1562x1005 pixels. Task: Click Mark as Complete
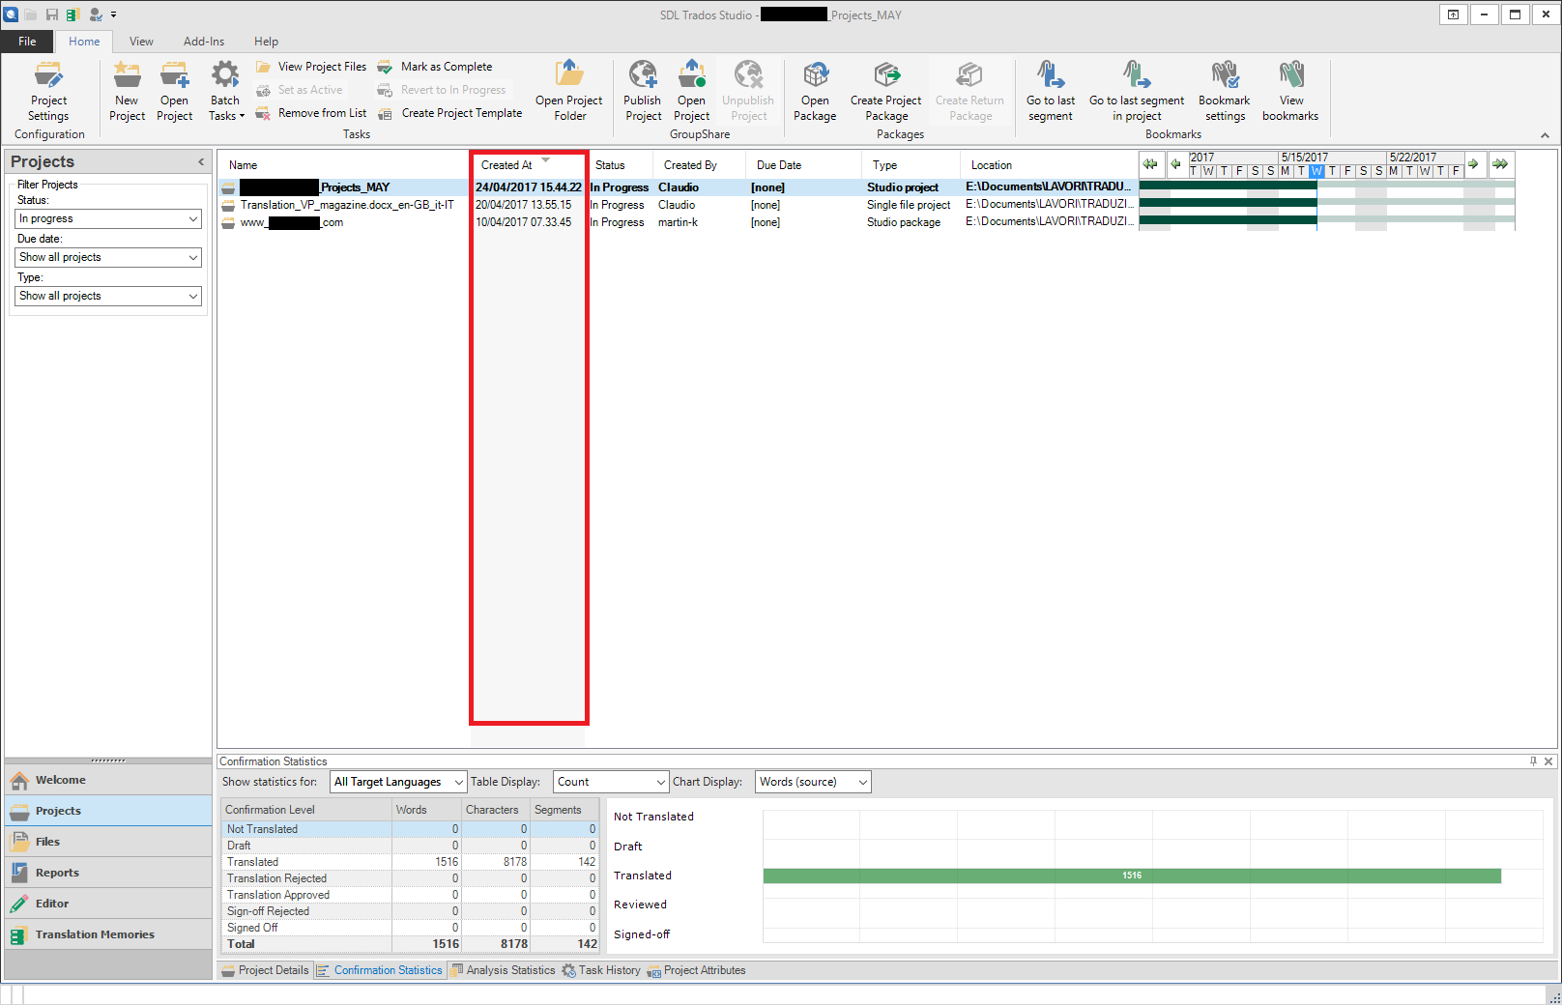[435, 67]
